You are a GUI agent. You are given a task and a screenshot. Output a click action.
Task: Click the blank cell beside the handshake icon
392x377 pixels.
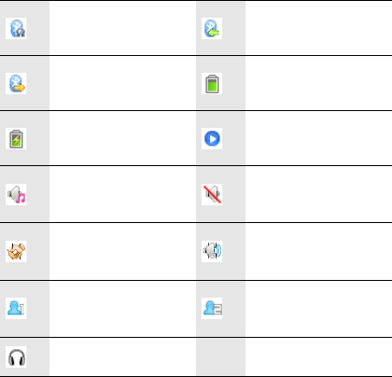[122, 251]
